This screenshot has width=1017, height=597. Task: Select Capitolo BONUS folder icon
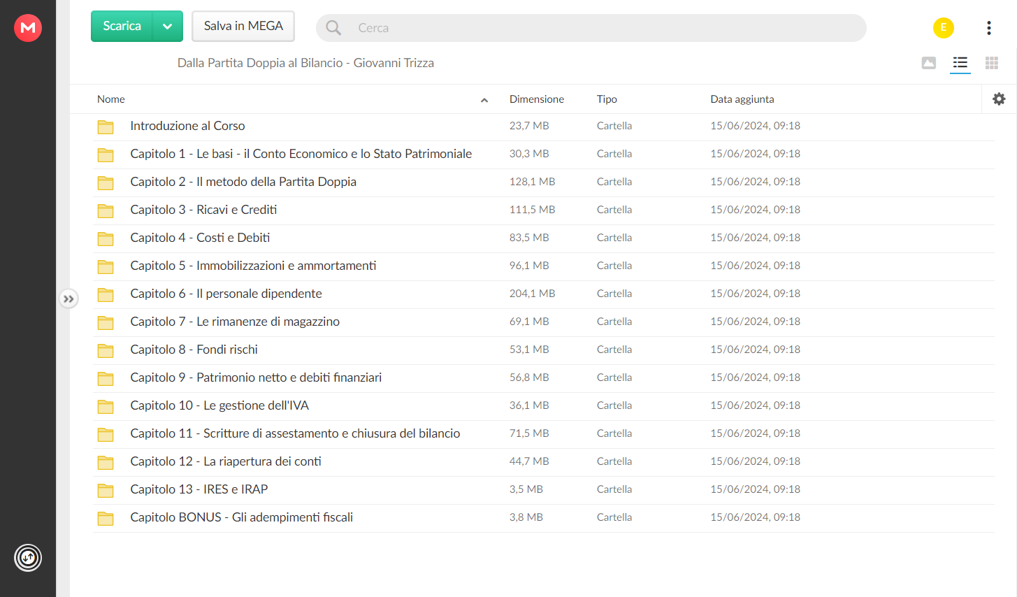[106, 518]
